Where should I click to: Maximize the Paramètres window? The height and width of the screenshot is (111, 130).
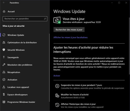click(119, 3)
